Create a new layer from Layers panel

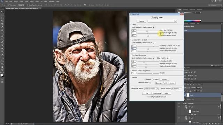pyautogui.click(x=216, y=124)
